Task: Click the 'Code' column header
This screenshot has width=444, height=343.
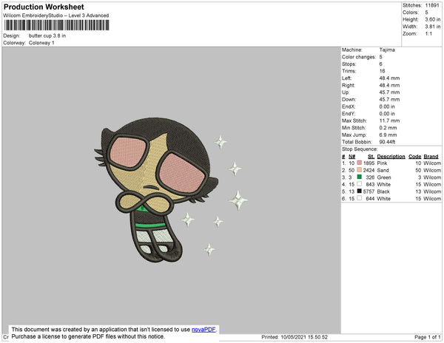Action: (415, 157)
